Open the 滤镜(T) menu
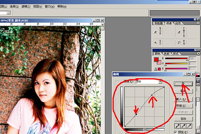This screenshot has height=134, width=201. (26, 7)
